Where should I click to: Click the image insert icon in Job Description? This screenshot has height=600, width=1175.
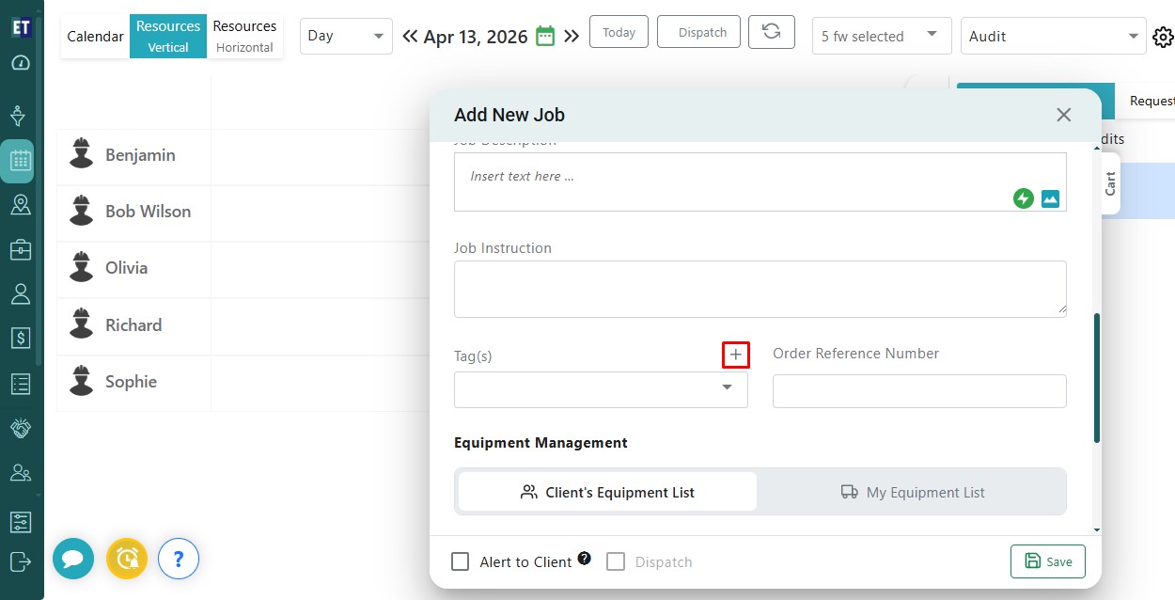pos(1050,198)
